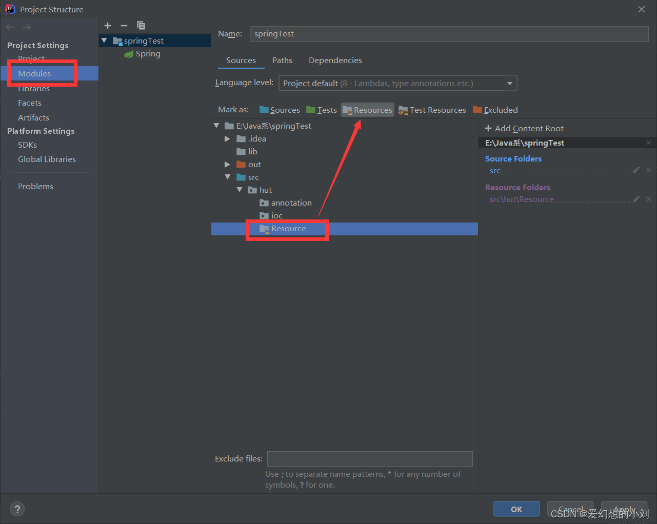
Task: Collapse the springTest module node
Action: (104, 41)
